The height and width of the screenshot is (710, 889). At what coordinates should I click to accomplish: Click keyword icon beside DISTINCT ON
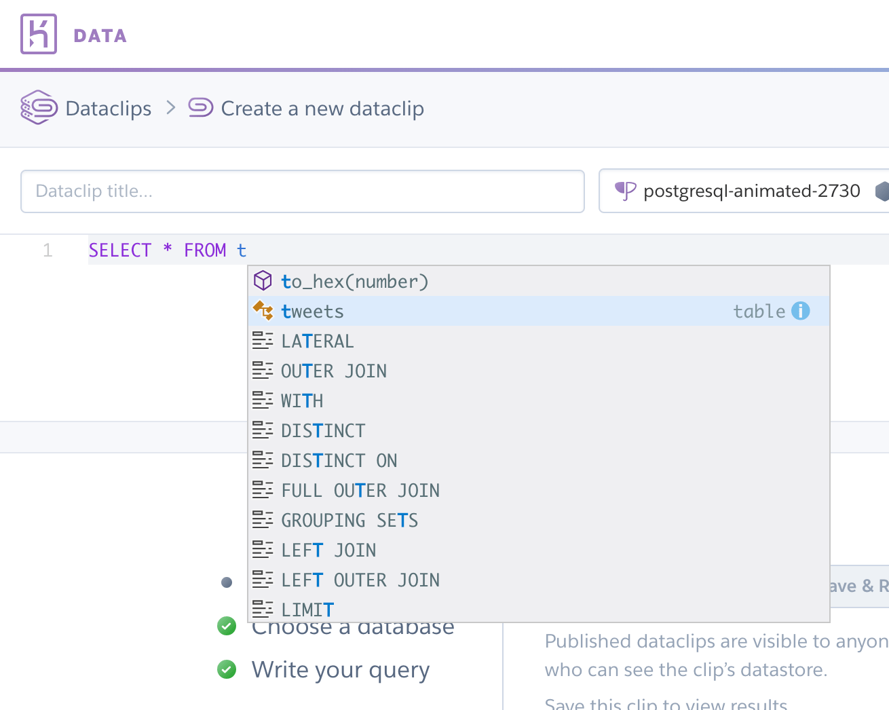pos(263,460)
